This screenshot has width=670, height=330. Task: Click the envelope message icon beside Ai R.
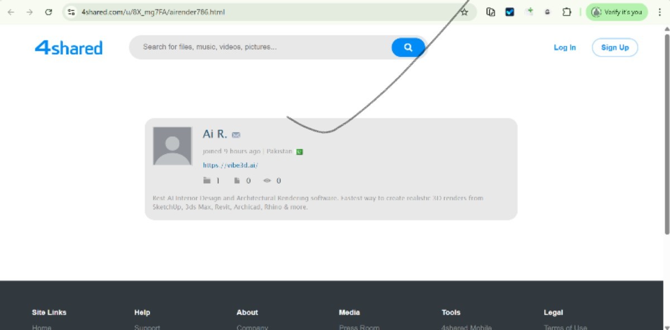pyautogui.click(x=236, y=135)
